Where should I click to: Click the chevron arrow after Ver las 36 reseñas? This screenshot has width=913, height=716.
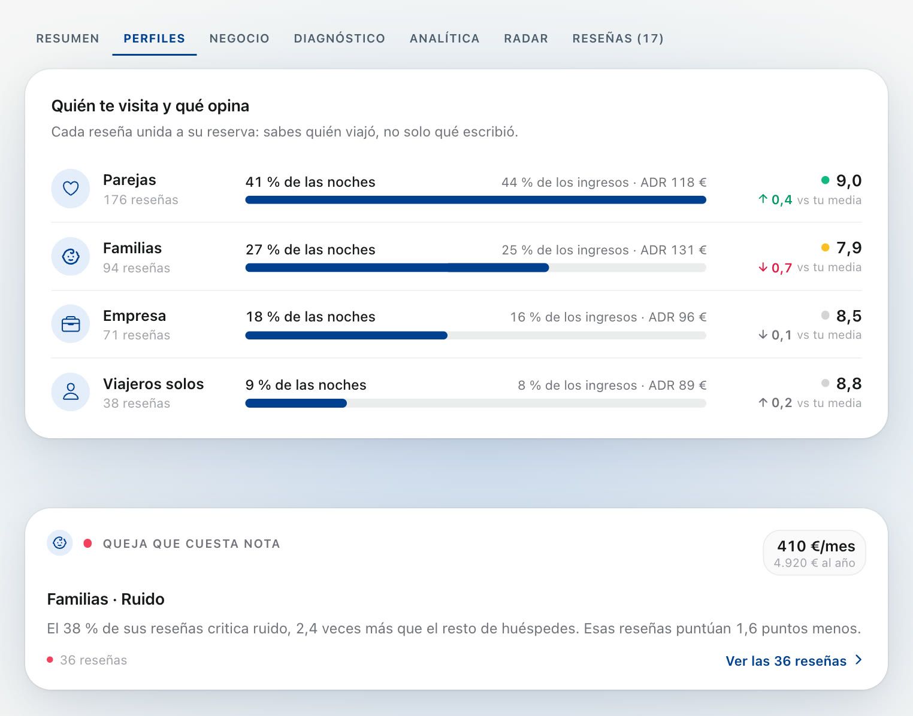pyautogui.click(x=858, y=660)
